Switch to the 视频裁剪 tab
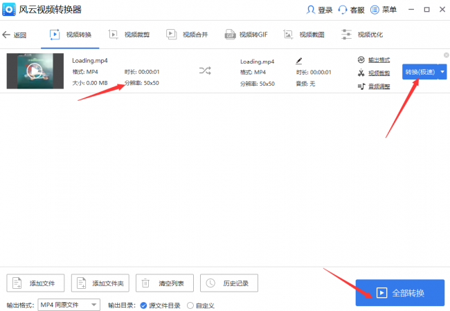Viewport: 450px width, 311px height. [129, 35]
